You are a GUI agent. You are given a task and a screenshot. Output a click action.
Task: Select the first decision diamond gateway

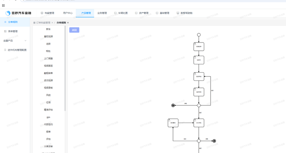click(x=199, y=105)
